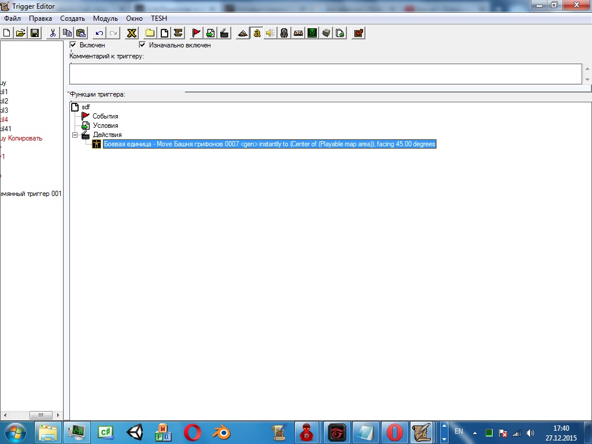Select the 'Действия' actions node
The image size is (592, 444).
[x=107, y=135]
